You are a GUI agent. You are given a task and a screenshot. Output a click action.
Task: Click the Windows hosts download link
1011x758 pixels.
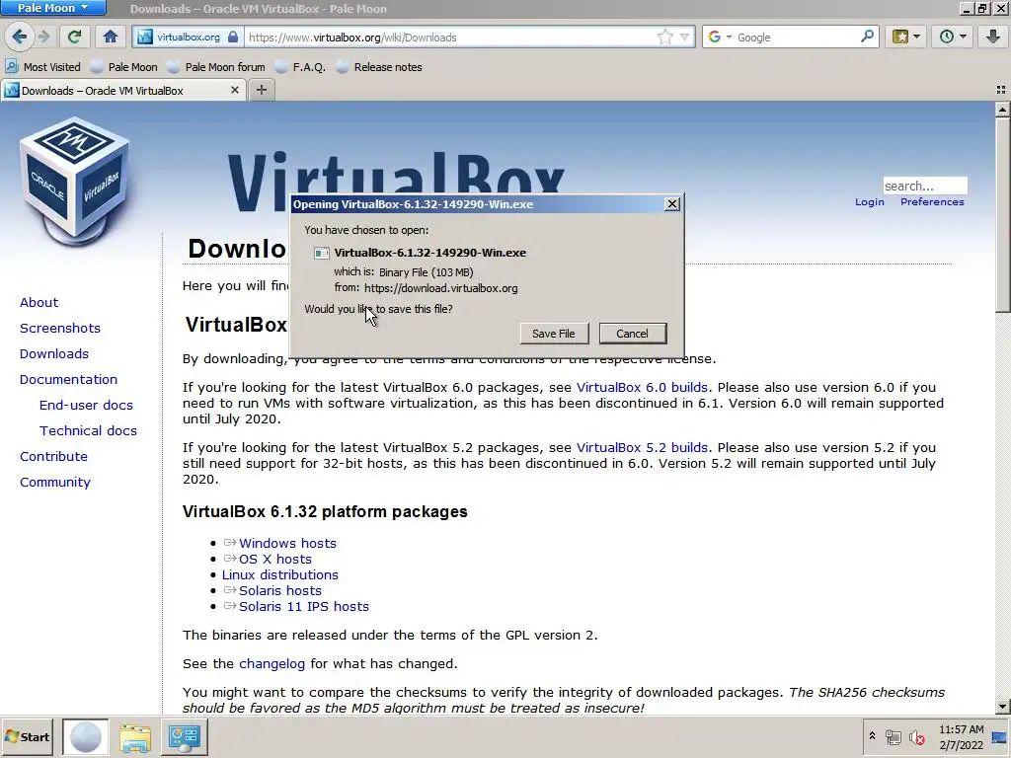coord(287,544)
